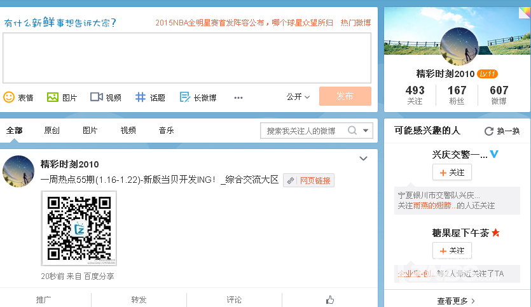The width and height of the screenshot is (531, 307).
Task: Open the 网页链接 link in post
Action: coord(309,180)
